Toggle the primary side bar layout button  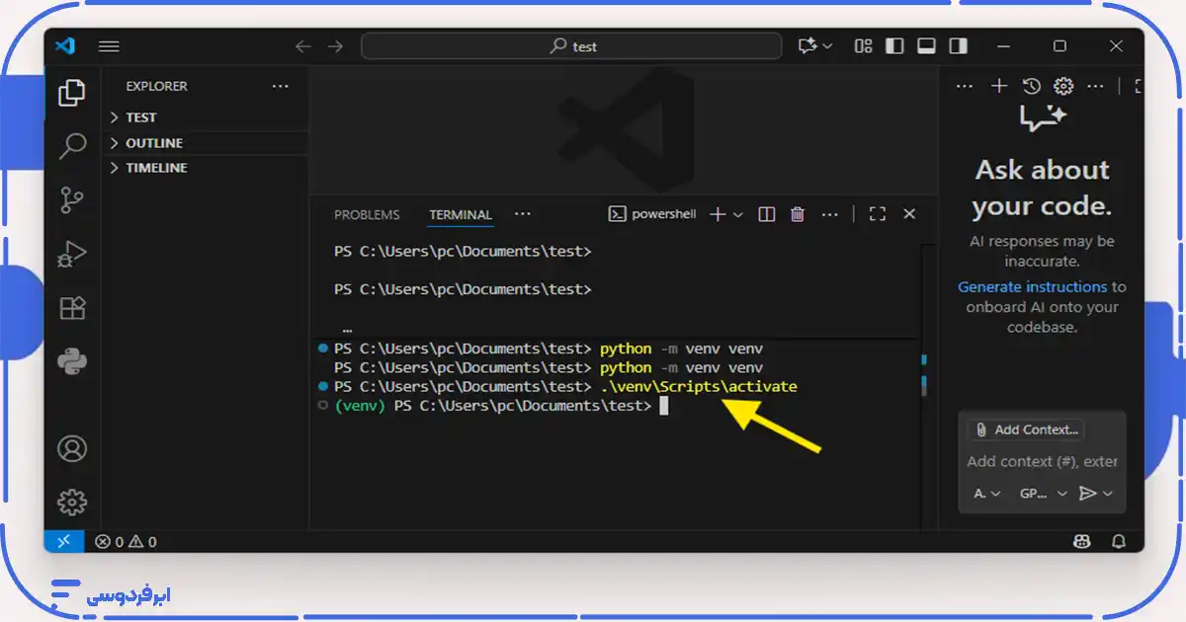click(894, 46)
